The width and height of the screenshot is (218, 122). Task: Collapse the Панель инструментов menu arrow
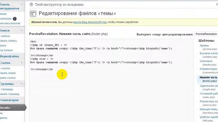[x=22, y=4]
